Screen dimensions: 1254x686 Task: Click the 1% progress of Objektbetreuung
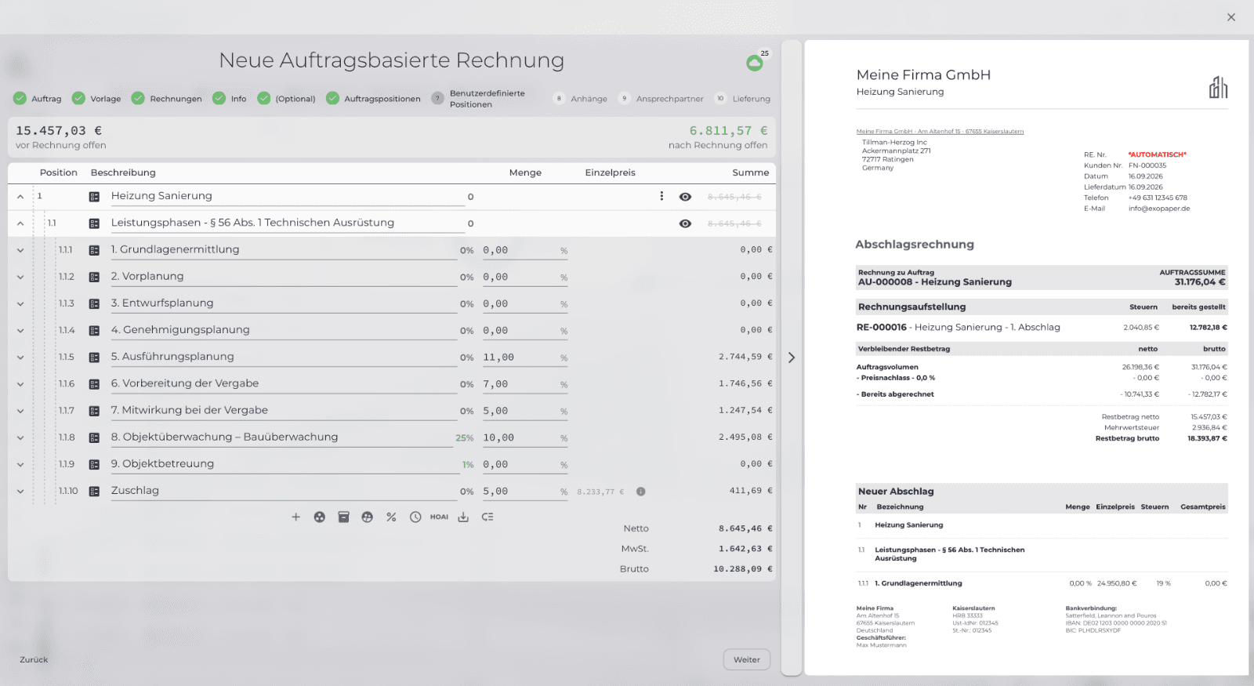(x=468, y=465)
